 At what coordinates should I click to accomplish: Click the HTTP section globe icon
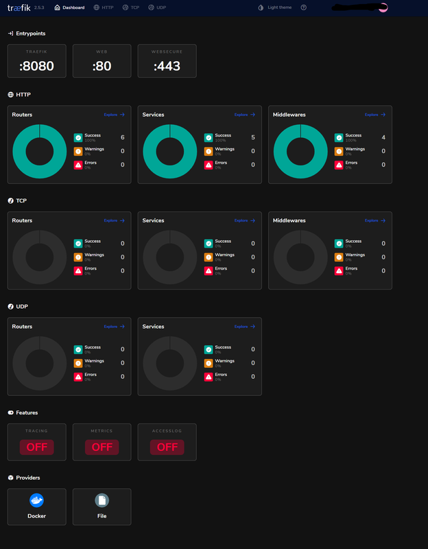[x=10, y=95]
